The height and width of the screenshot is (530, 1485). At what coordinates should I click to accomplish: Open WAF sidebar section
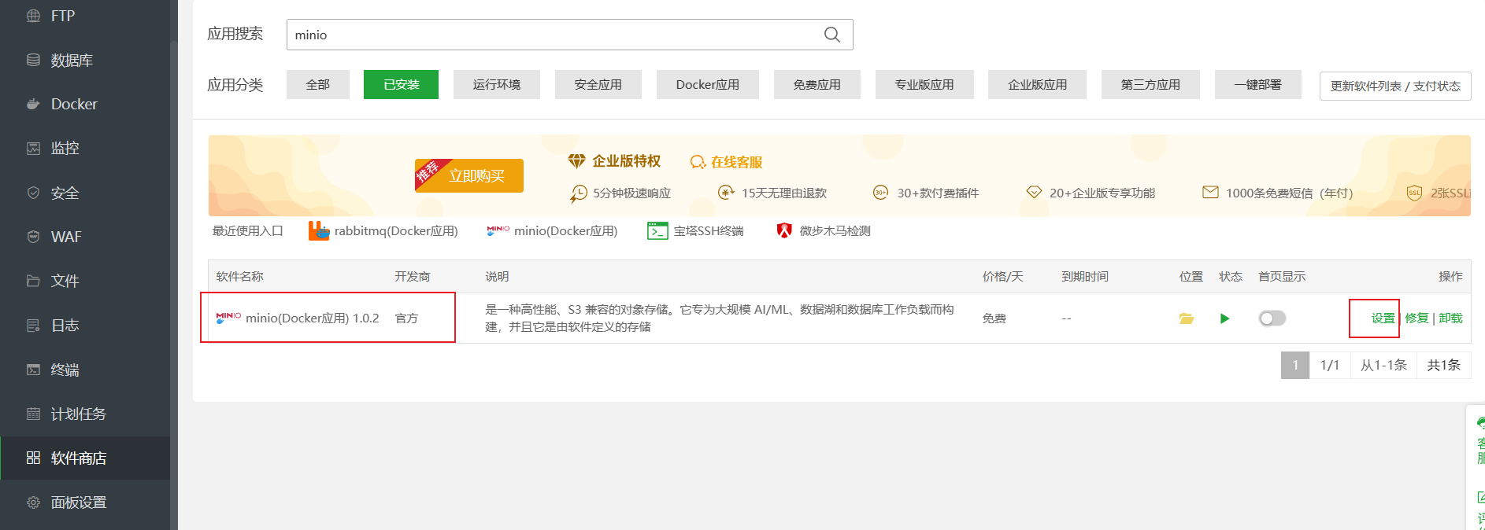point(66,237)
